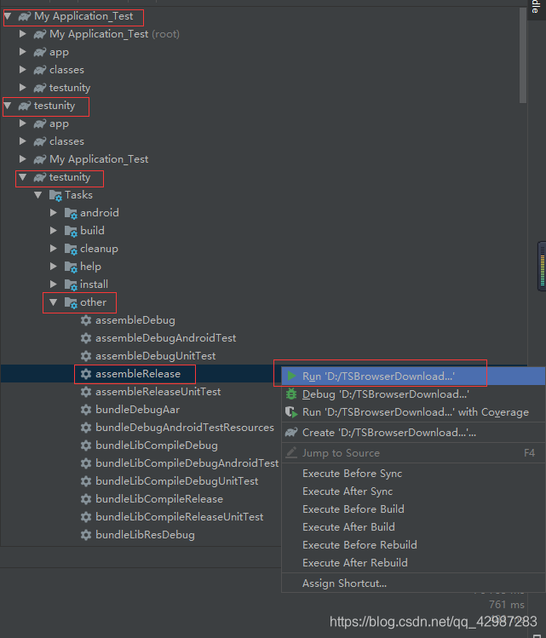This screenshot has width=546, height=638.
Task: Expand the build task group
Action: [54, 231]
